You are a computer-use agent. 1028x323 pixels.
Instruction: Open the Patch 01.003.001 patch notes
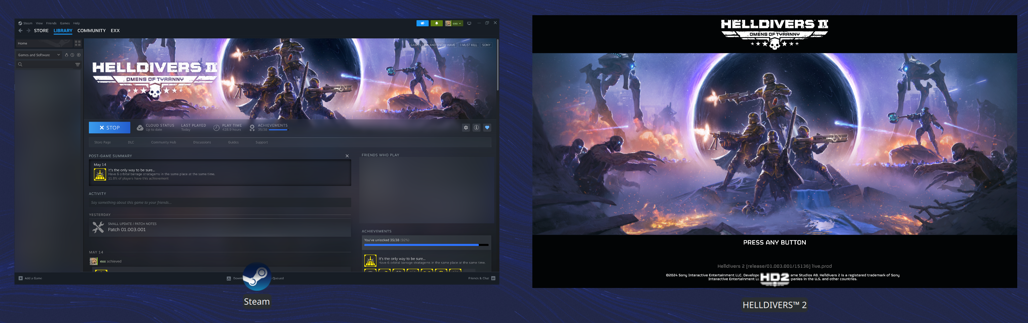point(127,230)
